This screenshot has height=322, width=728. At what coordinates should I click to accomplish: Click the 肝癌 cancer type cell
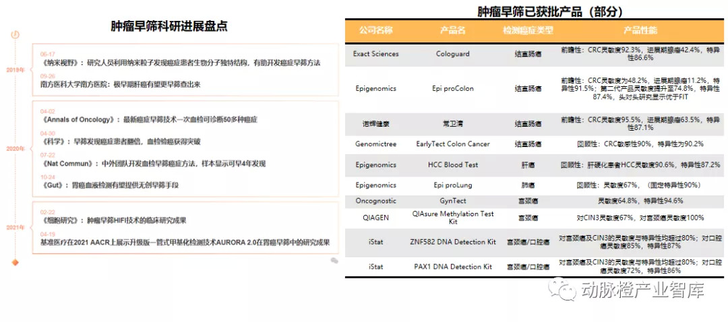528,165
